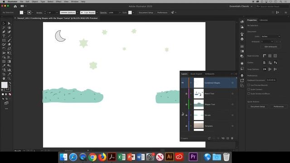290x163 pixels.
Task: Click fill swatch in control bar
Action: tap(21, 13)
